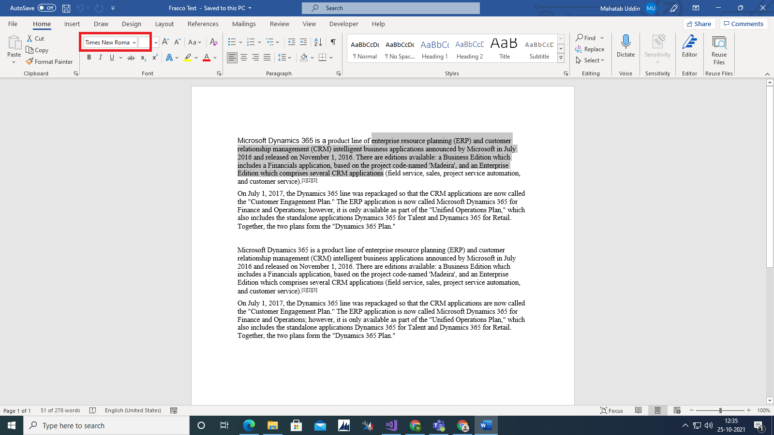Turn AutoSave on
The height and width of the screenshot is (435, 774).
click(46, 8)
